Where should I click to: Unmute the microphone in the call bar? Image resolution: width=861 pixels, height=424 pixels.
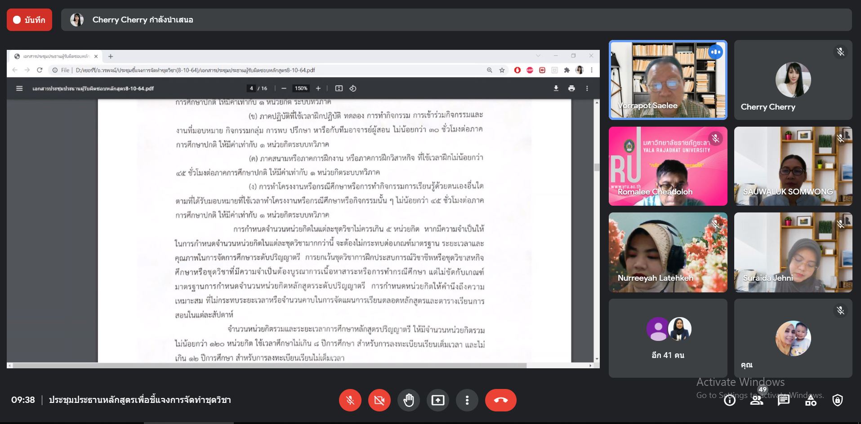click(350, 400)
